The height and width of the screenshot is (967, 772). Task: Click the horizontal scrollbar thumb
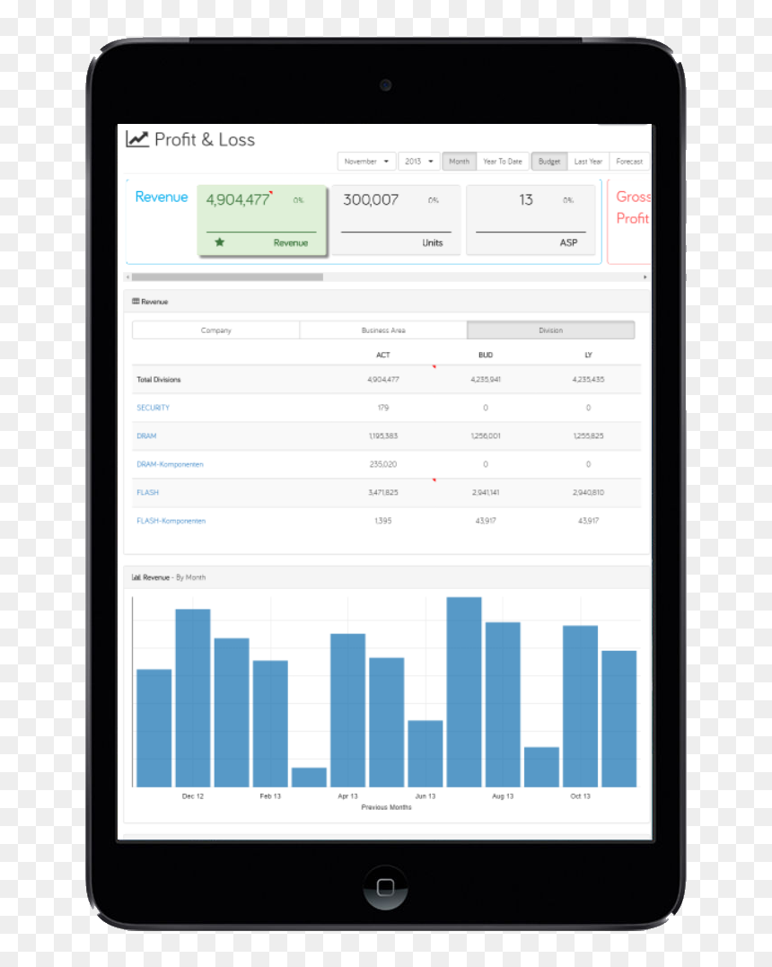[x=227, y=277]
